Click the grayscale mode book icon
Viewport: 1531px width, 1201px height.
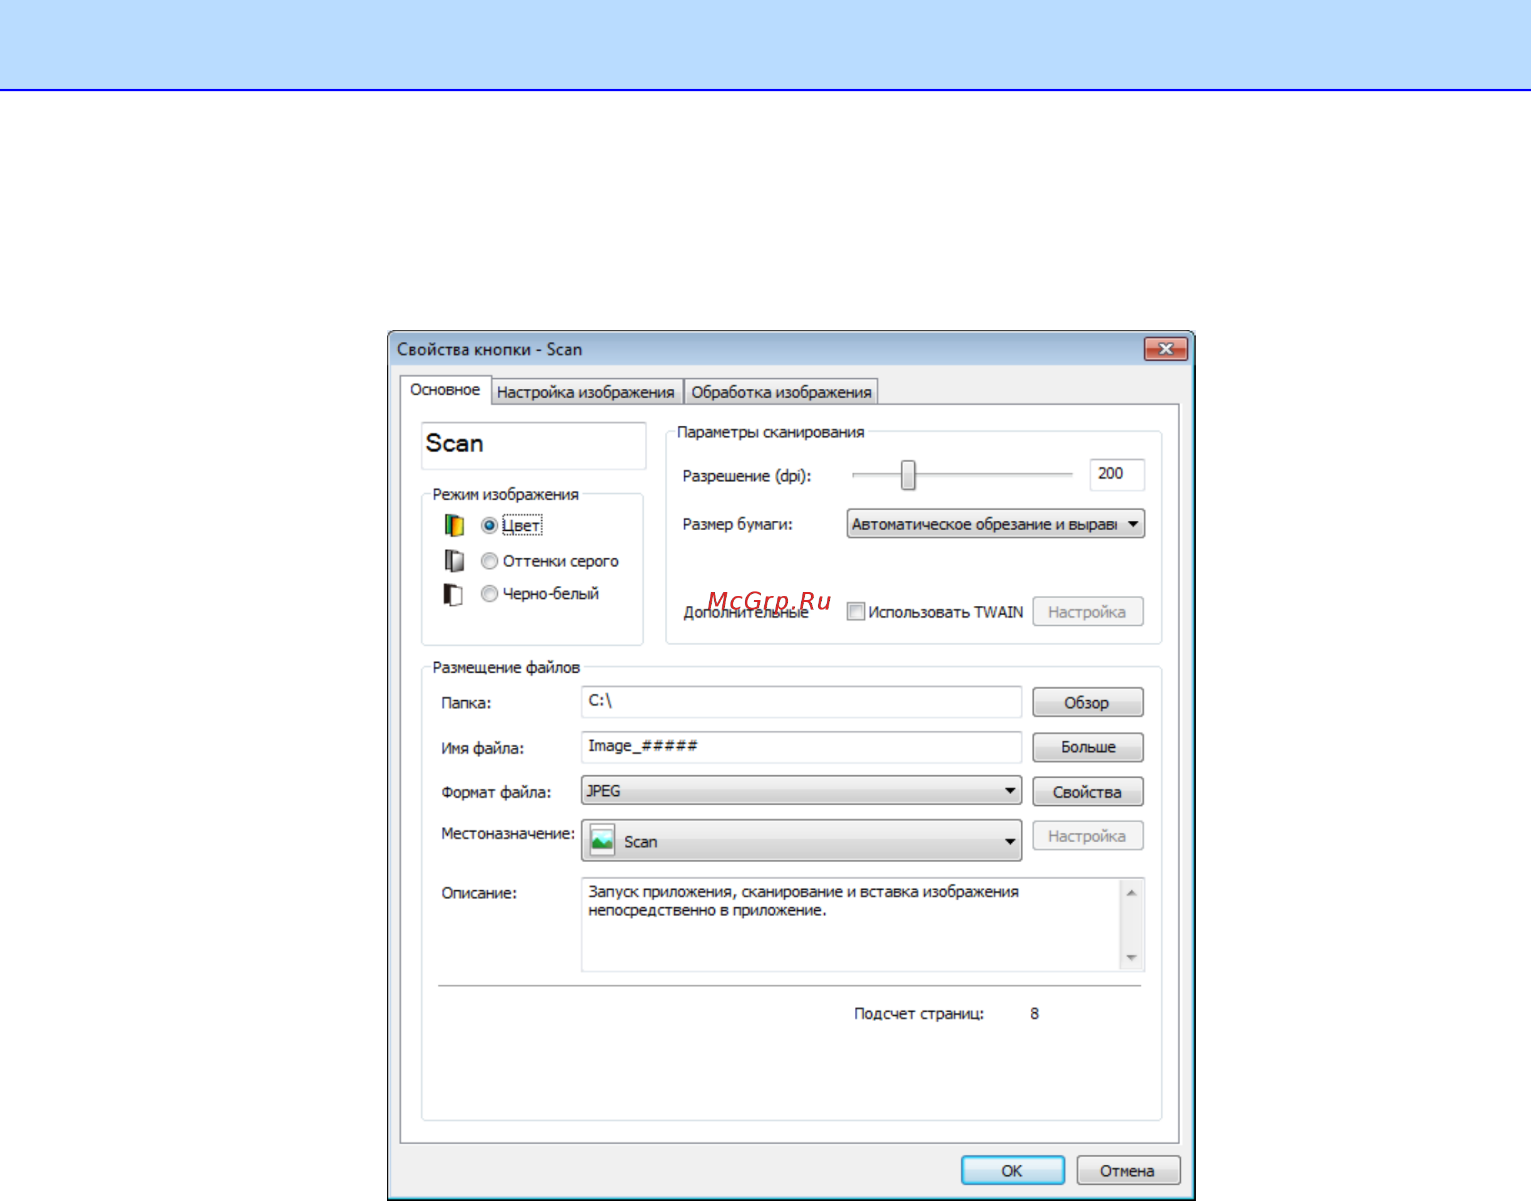coord(454,561)
